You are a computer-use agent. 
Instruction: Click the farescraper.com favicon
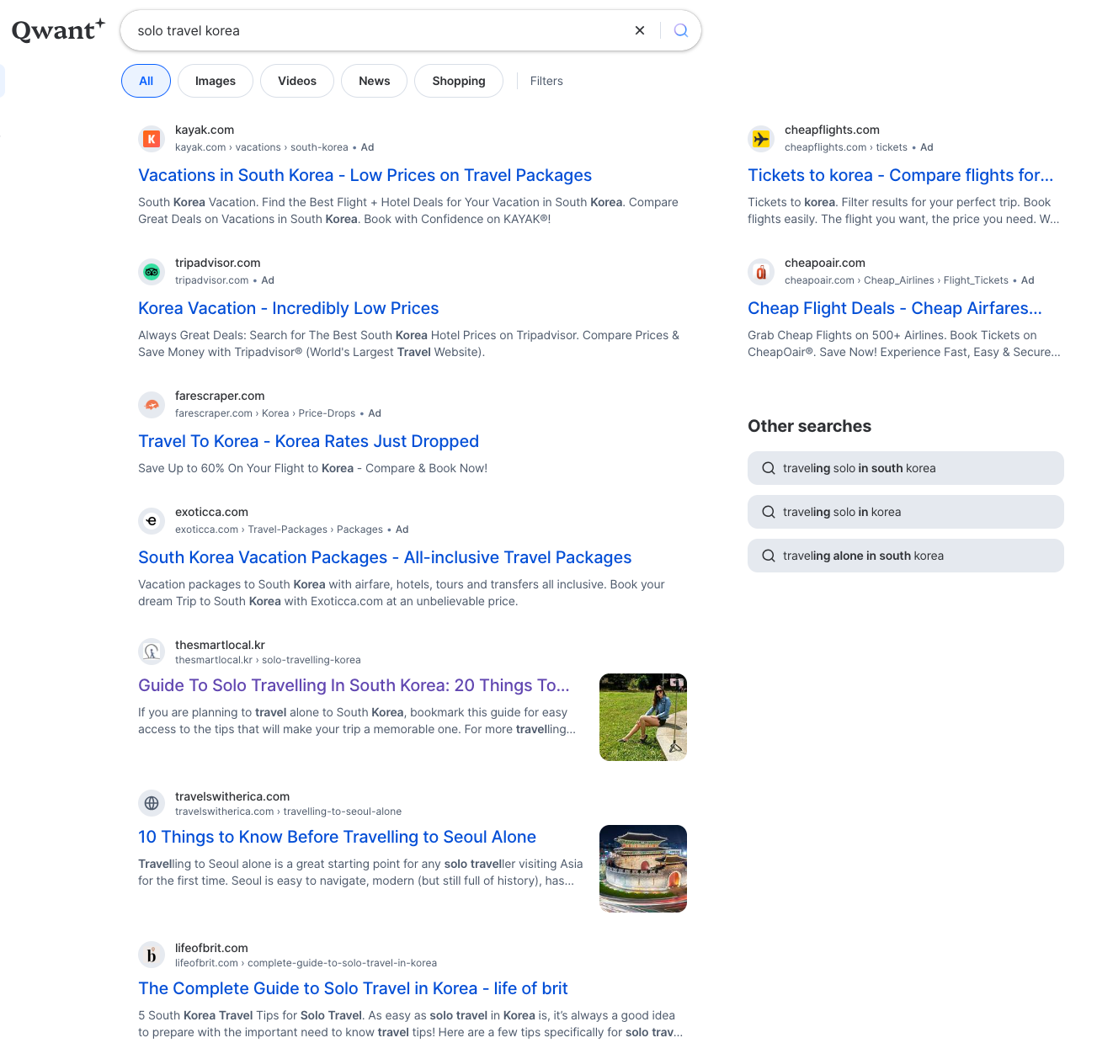[x=152, y=404]
